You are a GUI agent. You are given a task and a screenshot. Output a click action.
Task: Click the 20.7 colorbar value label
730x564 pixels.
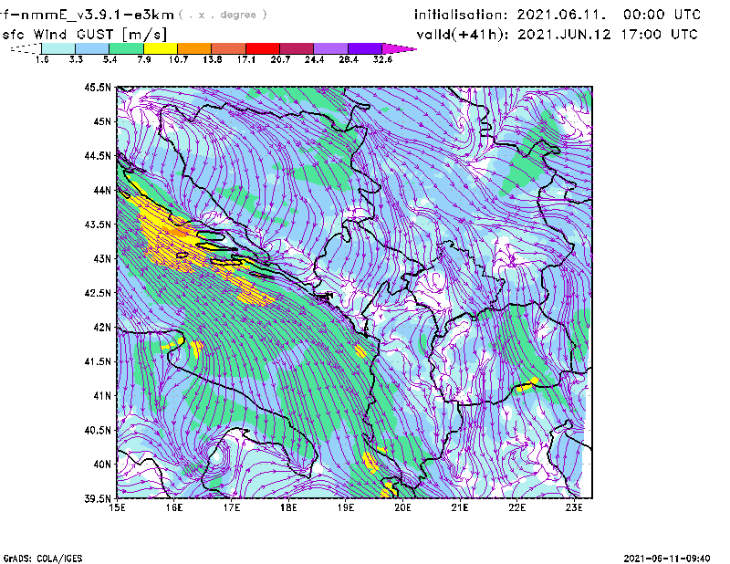(x=280, y=59)
